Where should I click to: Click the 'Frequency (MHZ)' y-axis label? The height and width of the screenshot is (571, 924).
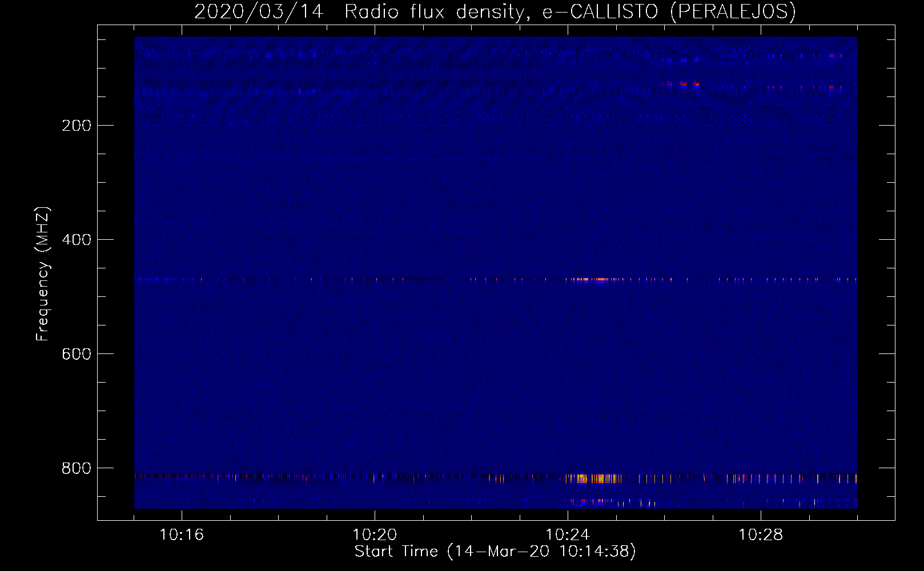tap(43, 274)
